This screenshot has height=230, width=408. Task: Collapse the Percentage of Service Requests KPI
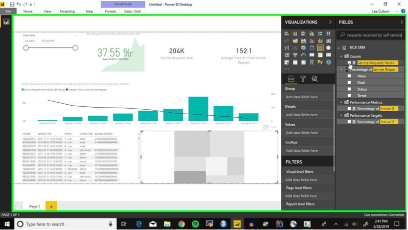point(341,70)
